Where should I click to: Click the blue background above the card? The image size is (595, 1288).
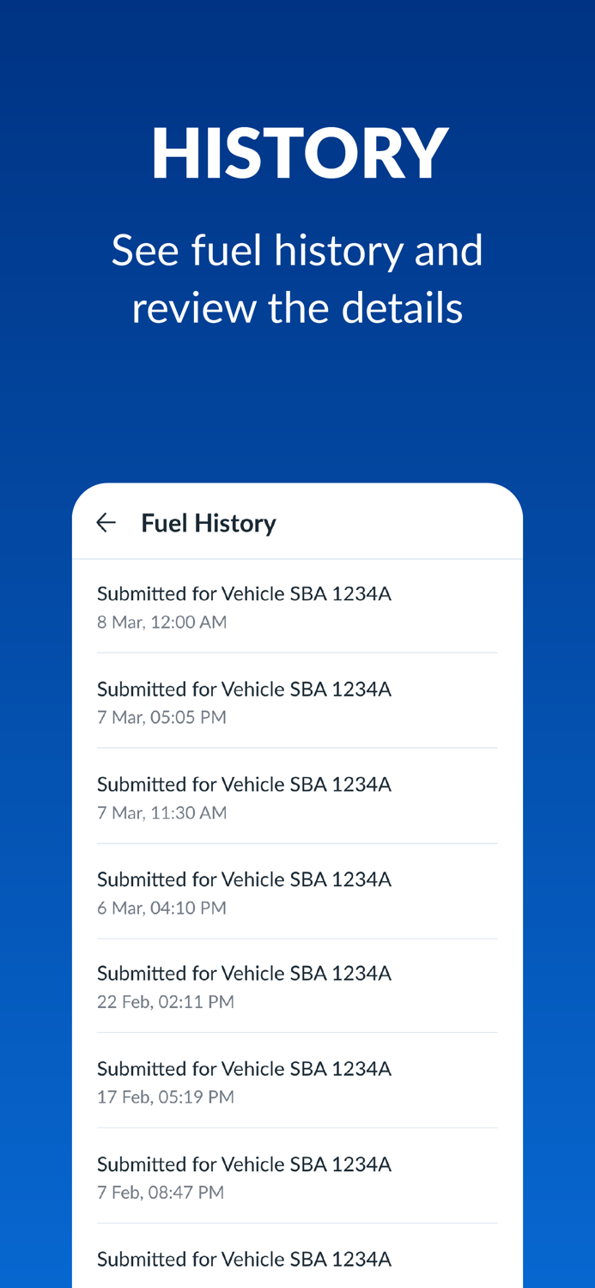click(298, 404)
